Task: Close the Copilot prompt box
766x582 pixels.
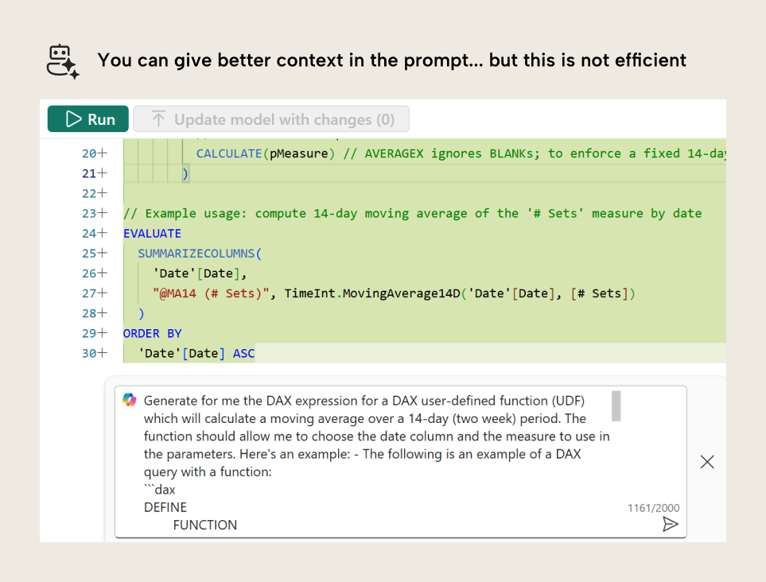Action: pyautogui.click(x=706, y=462)
